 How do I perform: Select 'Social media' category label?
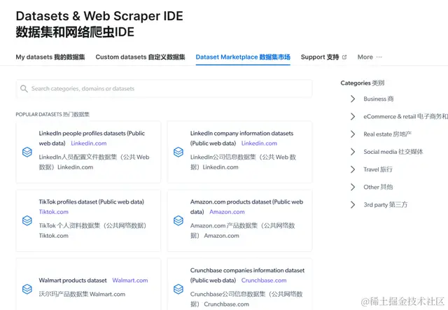point(393,152)
